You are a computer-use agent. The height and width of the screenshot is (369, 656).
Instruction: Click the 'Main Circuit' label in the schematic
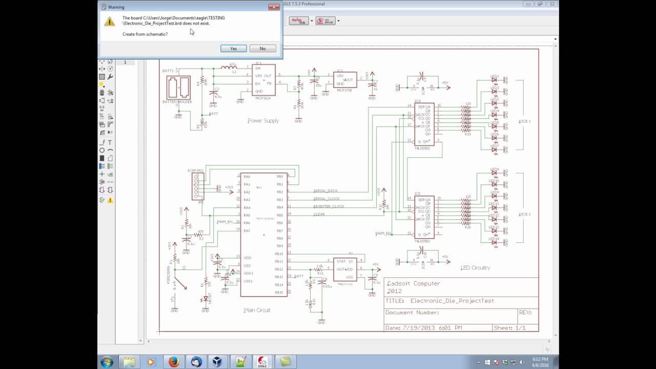pyautogui.click(x=257, y=310)
